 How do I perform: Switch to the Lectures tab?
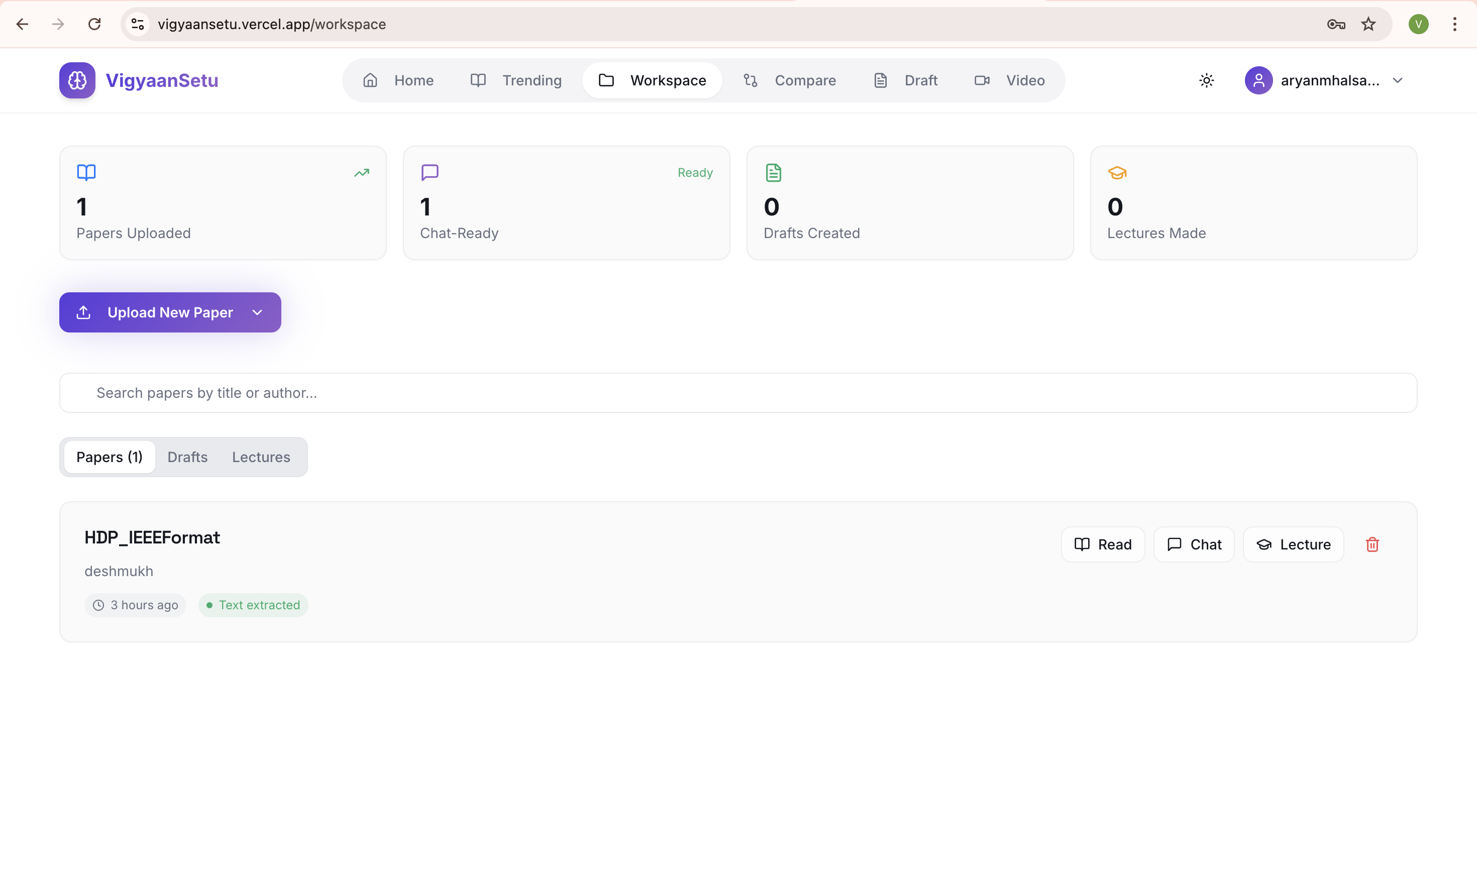(x=261, y=457)
